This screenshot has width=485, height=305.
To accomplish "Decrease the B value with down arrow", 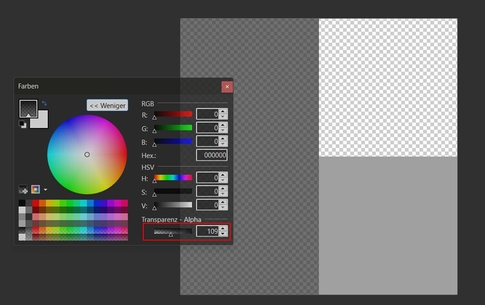I will pyautogui.click(x=223, y=143).
